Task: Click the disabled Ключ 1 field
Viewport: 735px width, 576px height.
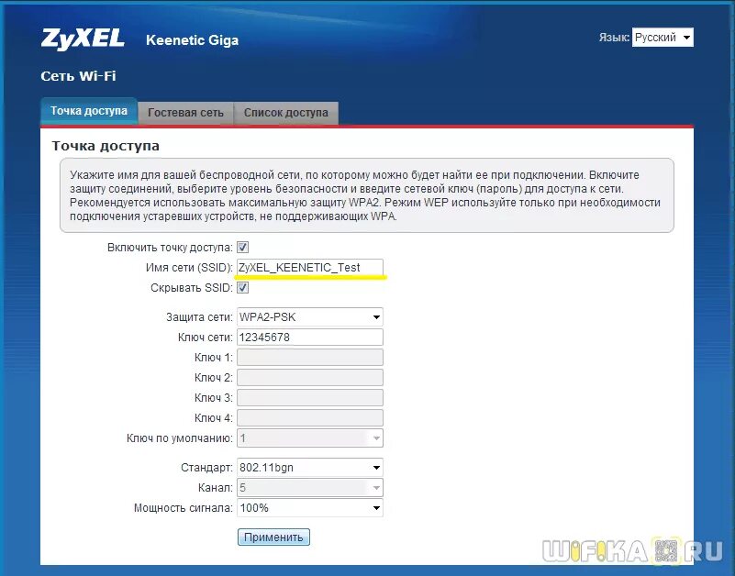Action: pyautogui.click(x=310, y=358)
